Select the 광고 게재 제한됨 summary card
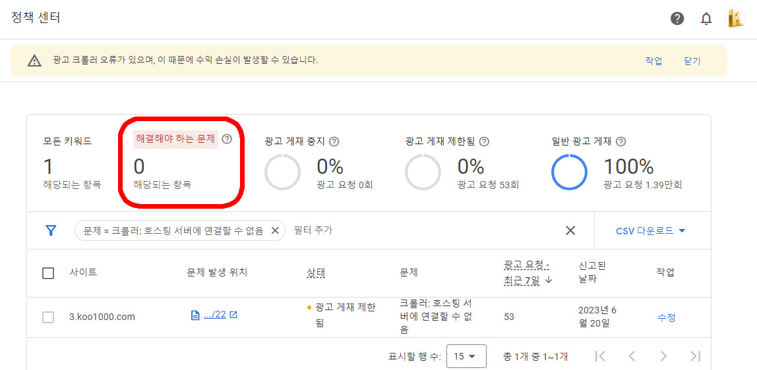Viewport: 757px width, 370px height. pyautogui.click(x=462, y=163)
